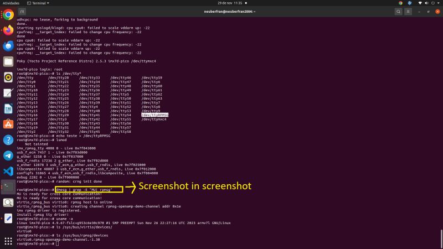Minimize the terminal window
The width and height of the screenshot is (443, 249).
pos(419,12)
